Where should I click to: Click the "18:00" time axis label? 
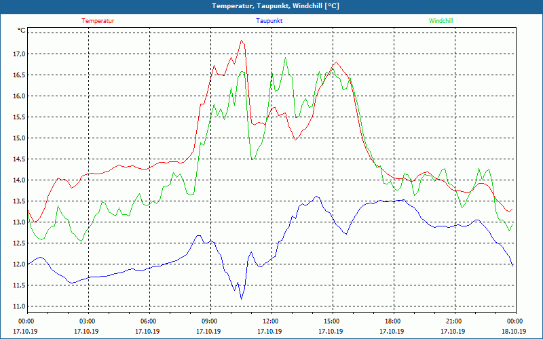[392, 321]
